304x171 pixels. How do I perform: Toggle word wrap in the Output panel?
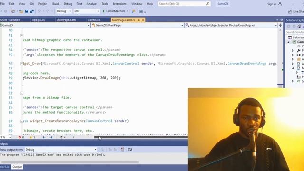pos(130,150)
